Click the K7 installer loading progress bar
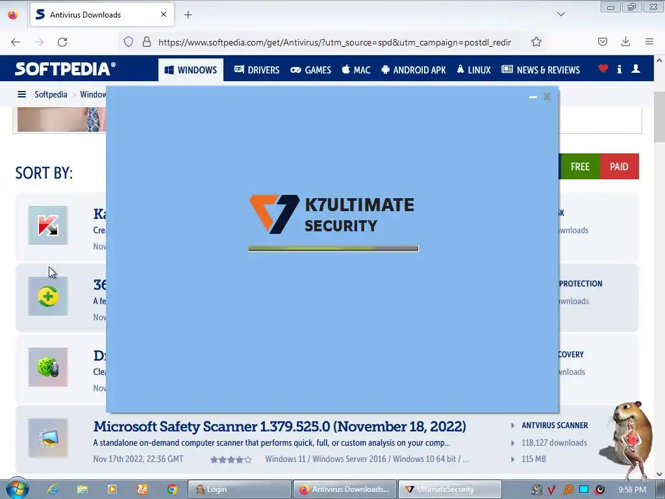The height and width of the screenshot is (499, 665). 333,249
